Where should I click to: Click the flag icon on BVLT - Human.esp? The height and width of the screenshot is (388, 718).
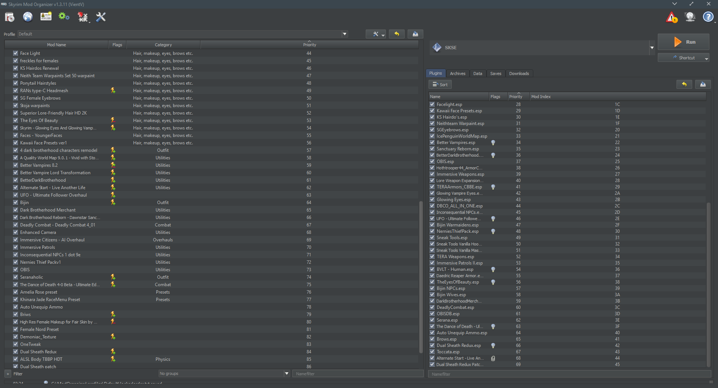tap(493, 269)
